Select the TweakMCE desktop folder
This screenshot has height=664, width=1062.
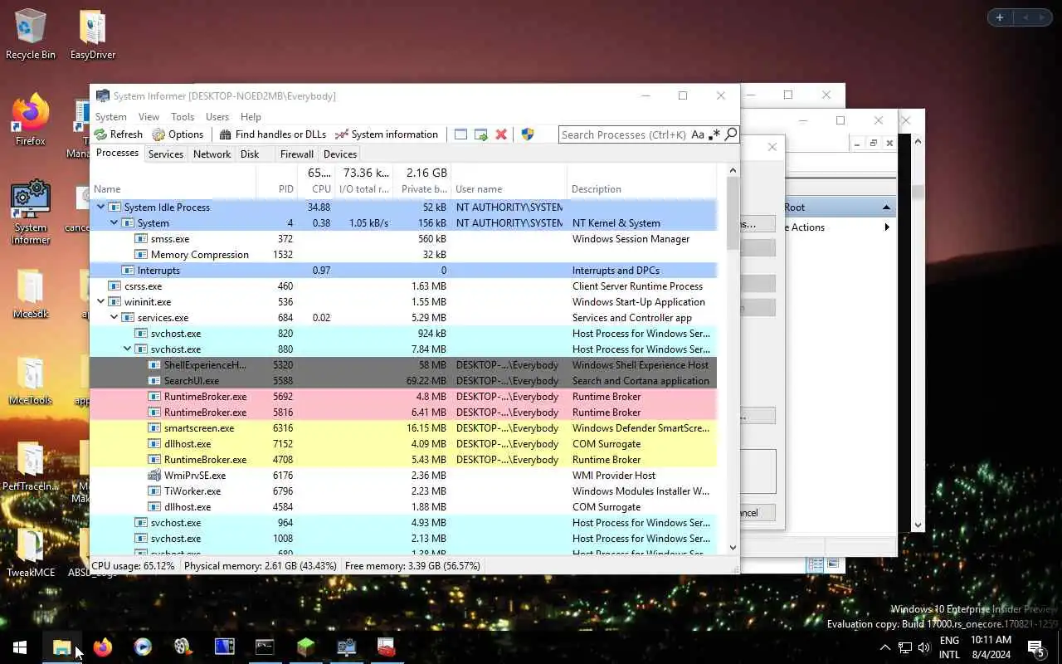click(x=31, y=553)
